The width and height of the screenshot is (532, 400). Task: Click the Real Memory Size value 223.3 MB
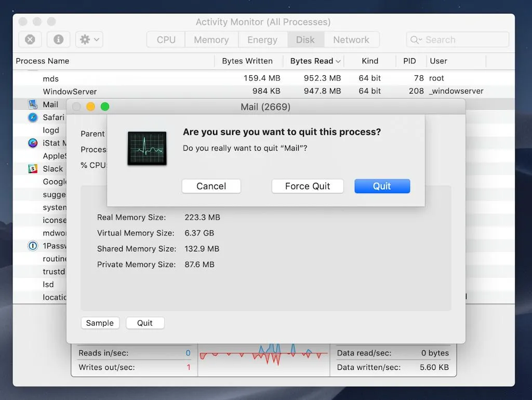click(202, 218)
